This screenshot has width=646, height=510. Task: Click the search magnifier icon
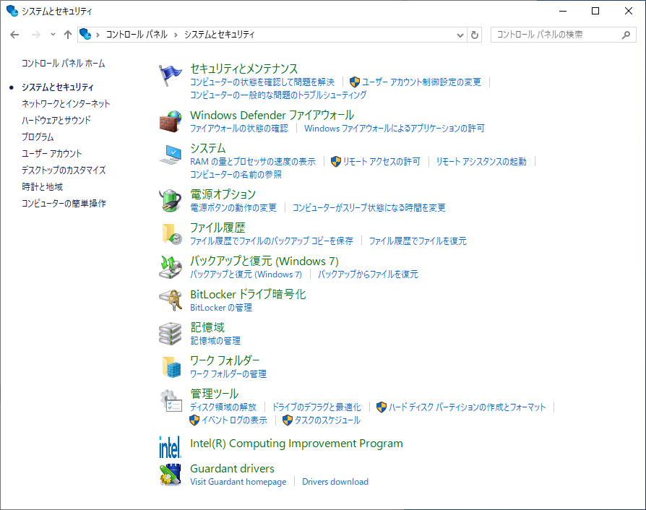626,35
